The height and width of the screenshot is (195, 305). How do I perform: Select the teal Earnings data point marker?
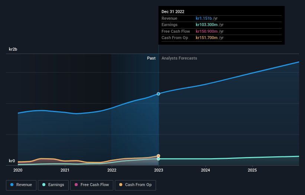pos(159,159)
